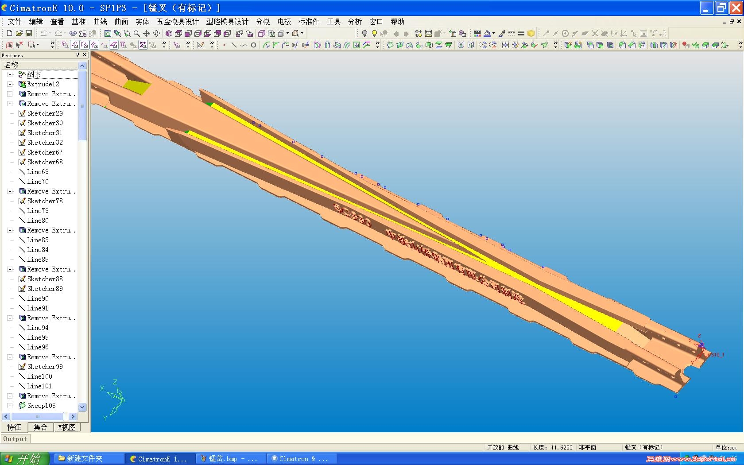This screenshot has height=465, width=744.
Task: Switch to Cimatron & ... taskbar window
Action: click(301, 459)
